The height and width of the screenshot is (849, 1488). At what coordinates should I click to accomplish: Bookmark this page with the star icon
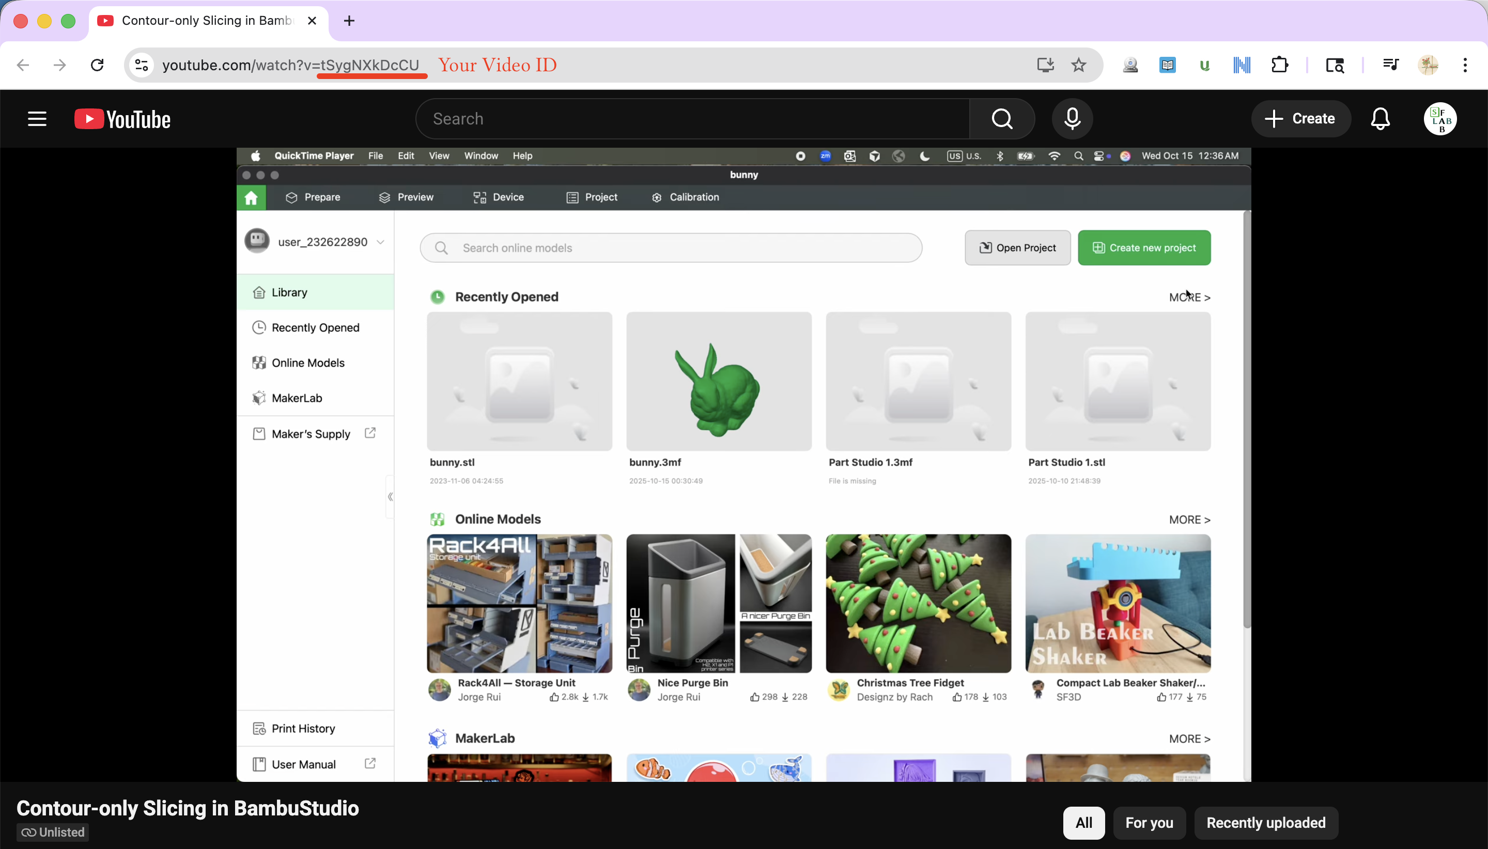1078,65
